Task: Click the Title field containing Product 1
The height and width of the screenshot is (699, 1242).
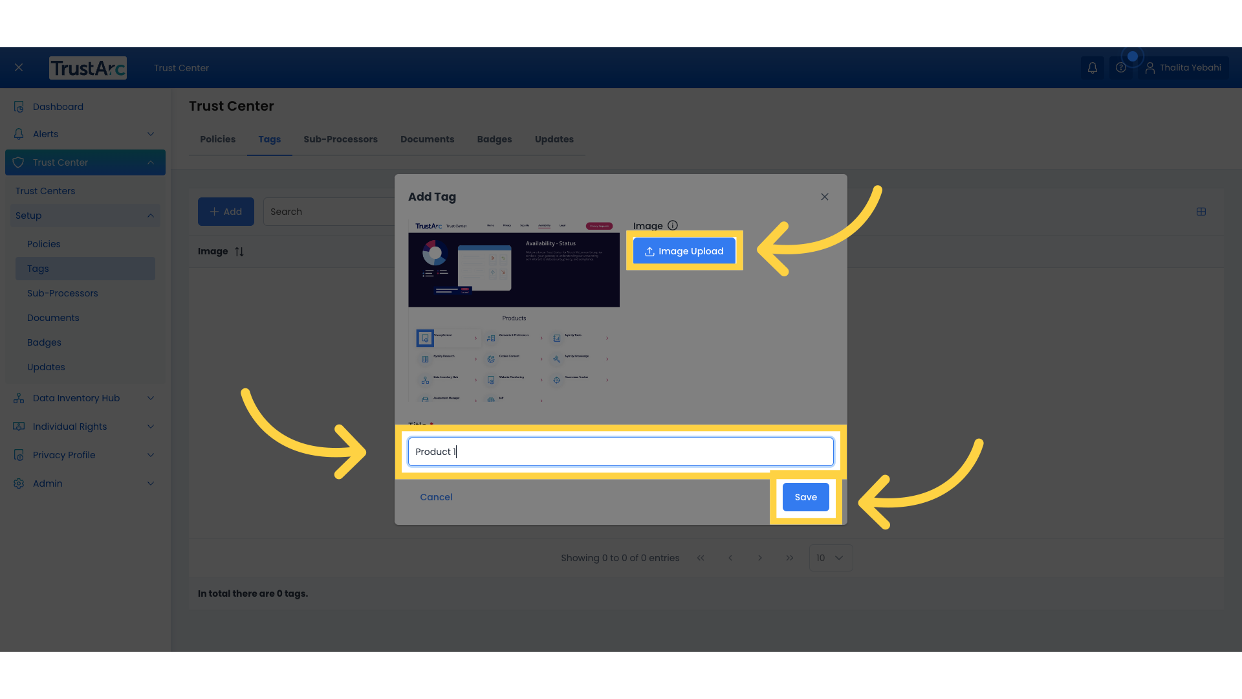Action: tap(620, 451)
